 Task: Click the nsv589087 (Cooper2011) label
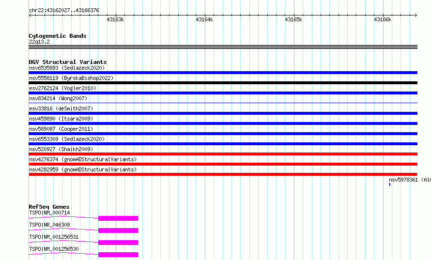coord(61,129)
